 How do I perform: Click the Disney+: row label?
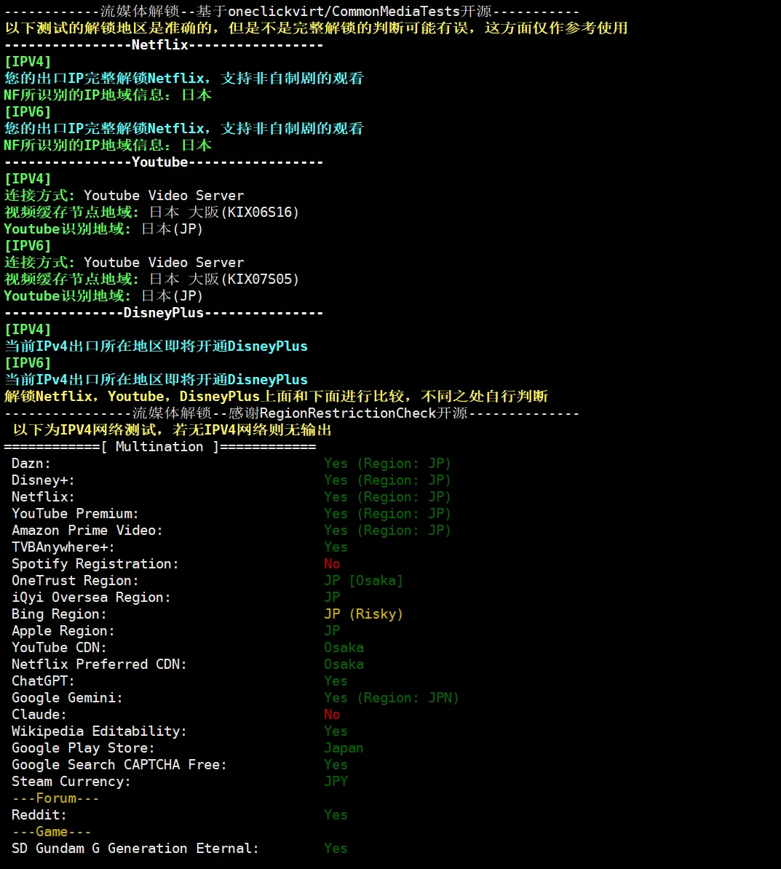tap(43, 480)
